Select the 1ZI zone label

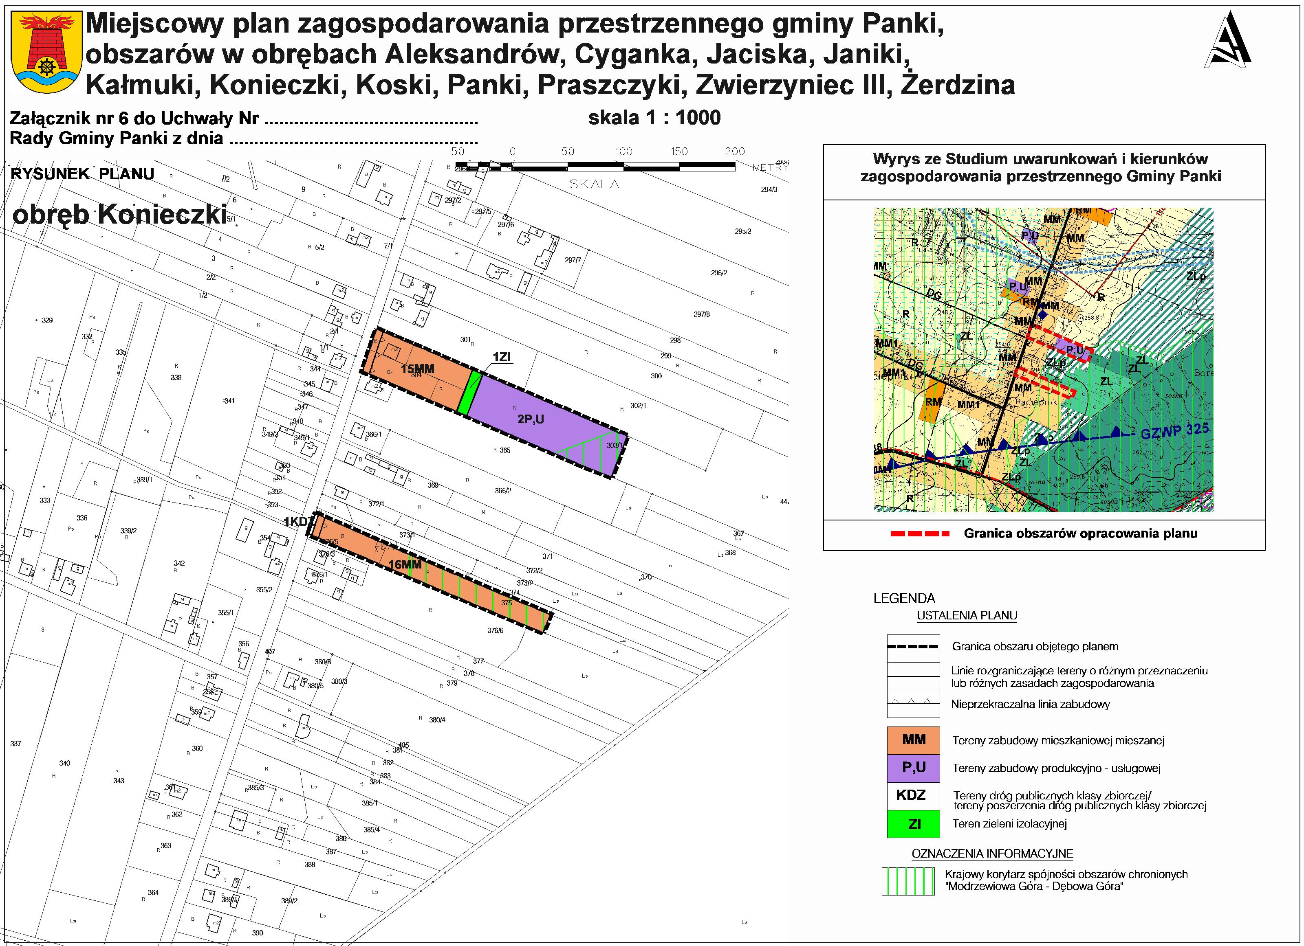click(x=501, y=357)
